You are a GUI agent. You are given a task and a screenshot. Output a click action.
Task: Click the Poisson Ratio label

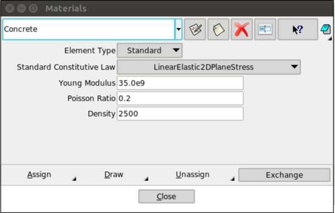[91, 98]
